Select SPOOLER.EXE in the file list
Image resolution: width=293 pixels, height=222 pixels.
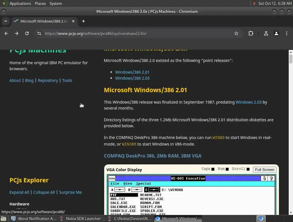(152, 211)
